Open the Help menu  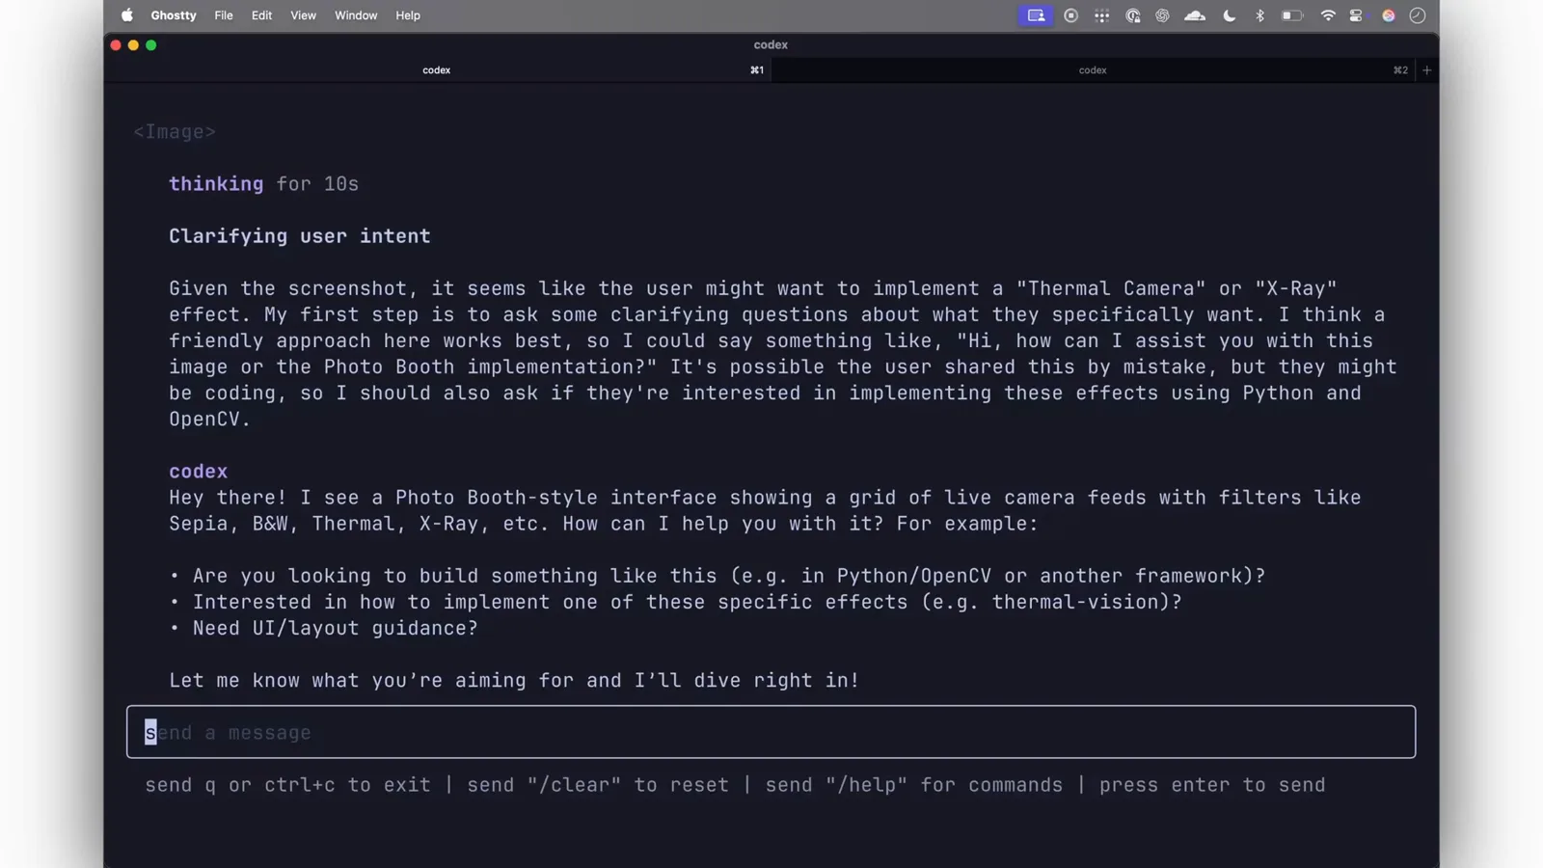click(x=408, y=15)
